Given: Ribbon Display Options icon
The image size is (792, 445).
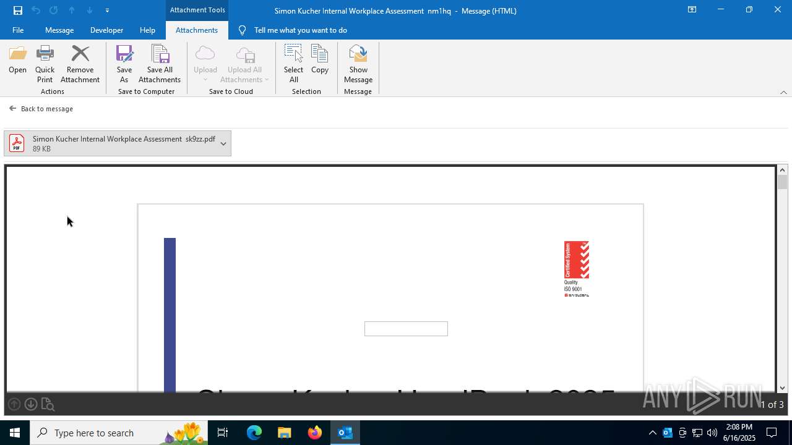Looking at the screenshot, I should tap(692, 10).
